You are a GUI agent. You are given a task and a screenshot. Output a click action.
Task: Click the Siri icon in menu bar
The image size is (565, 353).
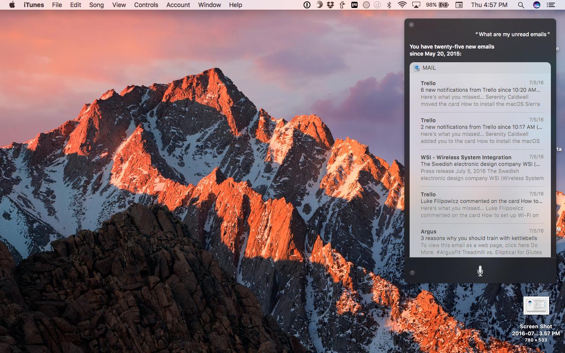[536, 5]
